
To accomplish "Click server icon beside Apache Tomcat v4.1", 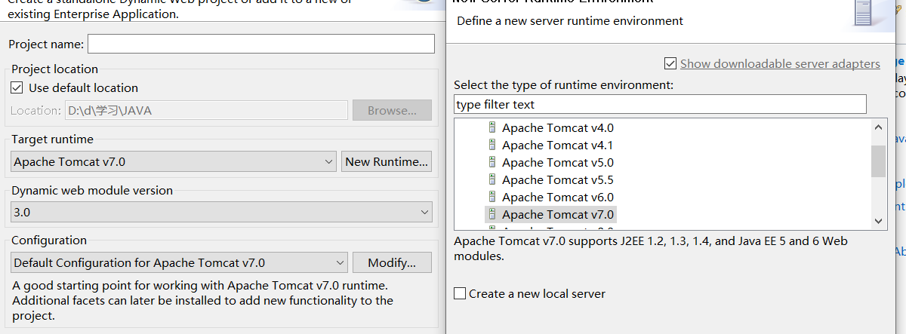I will pos(492,145).
